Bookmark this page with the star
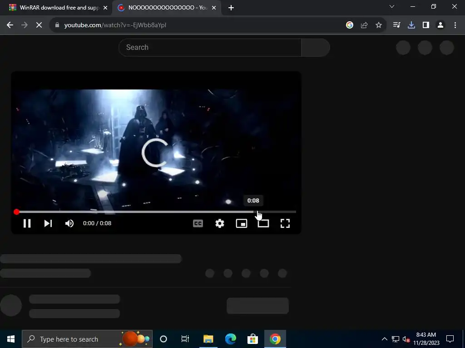The width and height of the screenshot is (465, 348). 379,25
